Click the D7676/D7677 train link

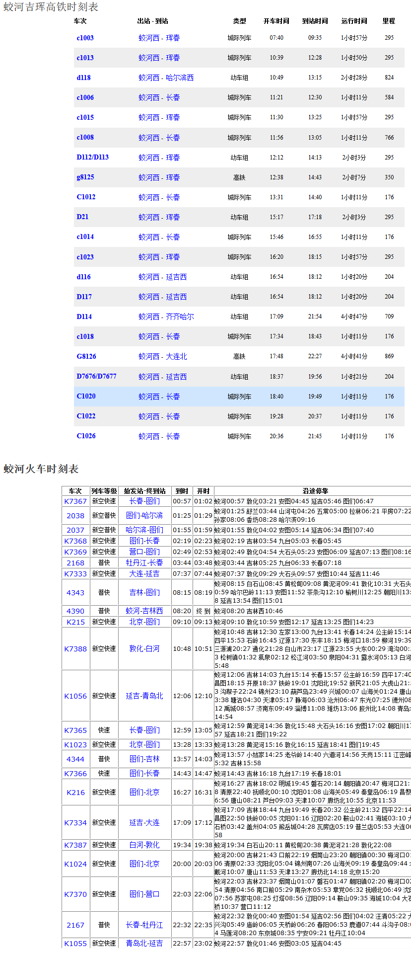96,376
